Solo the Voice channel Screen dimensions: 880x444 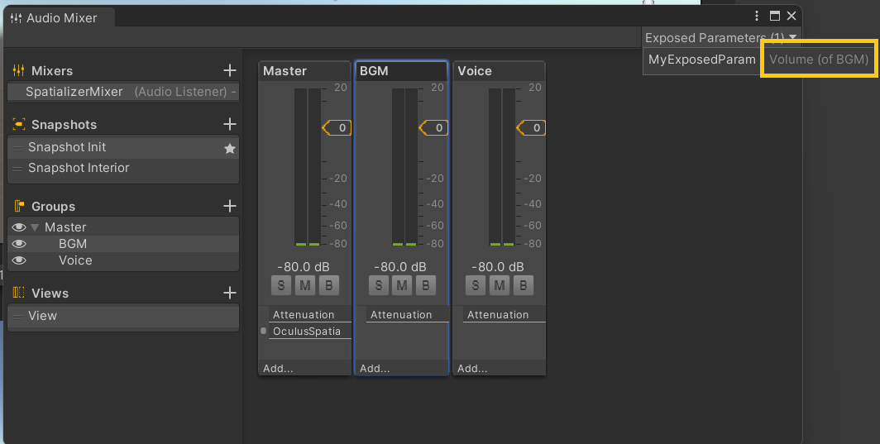pyautogui.click(x=476, y=285)
